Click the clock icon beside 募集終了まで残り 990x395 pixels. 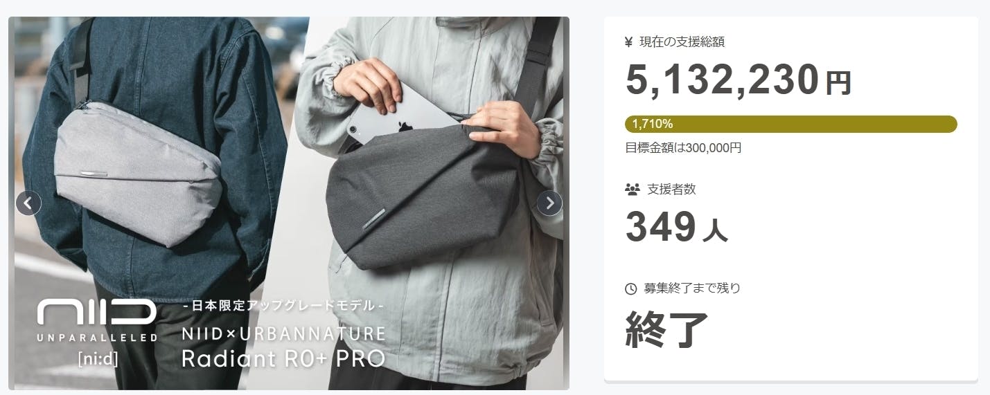tap(630, 288)
